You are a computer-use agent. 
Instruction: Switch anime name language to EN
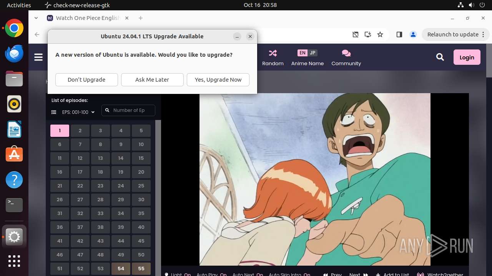click(x=303, y=53)
